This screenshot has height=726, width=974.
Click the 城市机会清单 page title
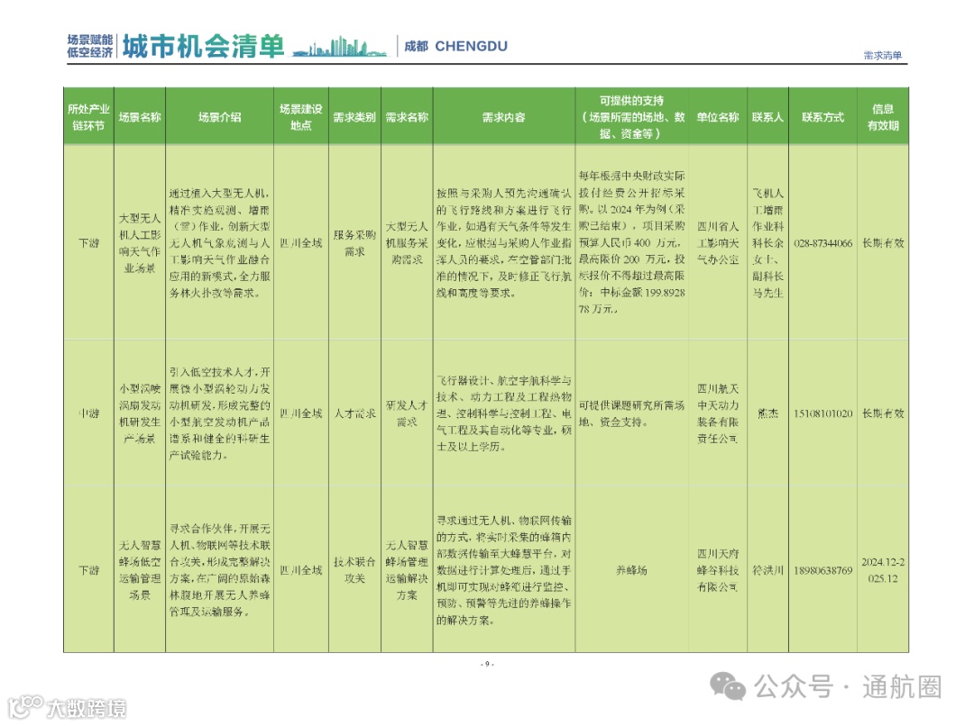(203, 46)
